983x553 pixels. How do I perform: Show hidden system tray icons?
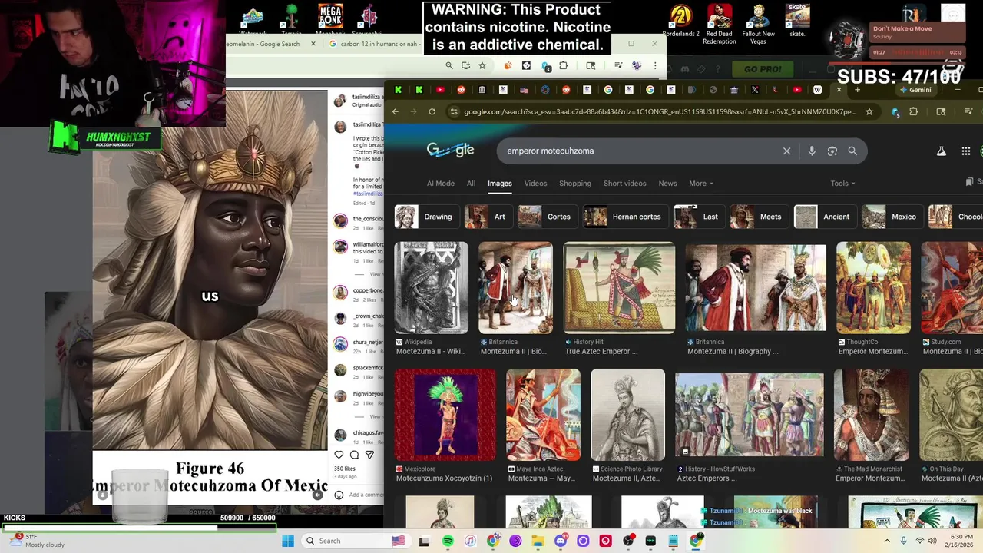(888, 541)
